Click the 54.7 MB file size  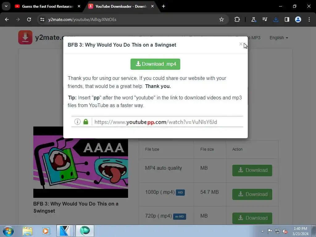(x=210, y=192)
